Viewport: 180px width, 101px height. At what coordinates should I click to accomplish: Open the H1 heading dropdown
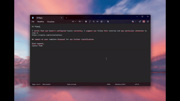74,22
